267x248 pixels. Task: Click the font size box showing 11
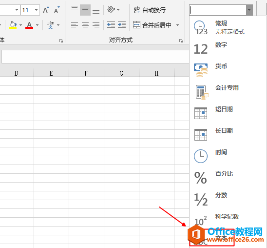(x=27, y=10)
